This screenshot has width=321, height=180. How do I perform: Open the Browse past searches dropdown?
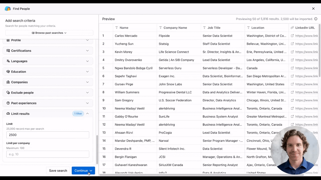click(x=49, y=33)
